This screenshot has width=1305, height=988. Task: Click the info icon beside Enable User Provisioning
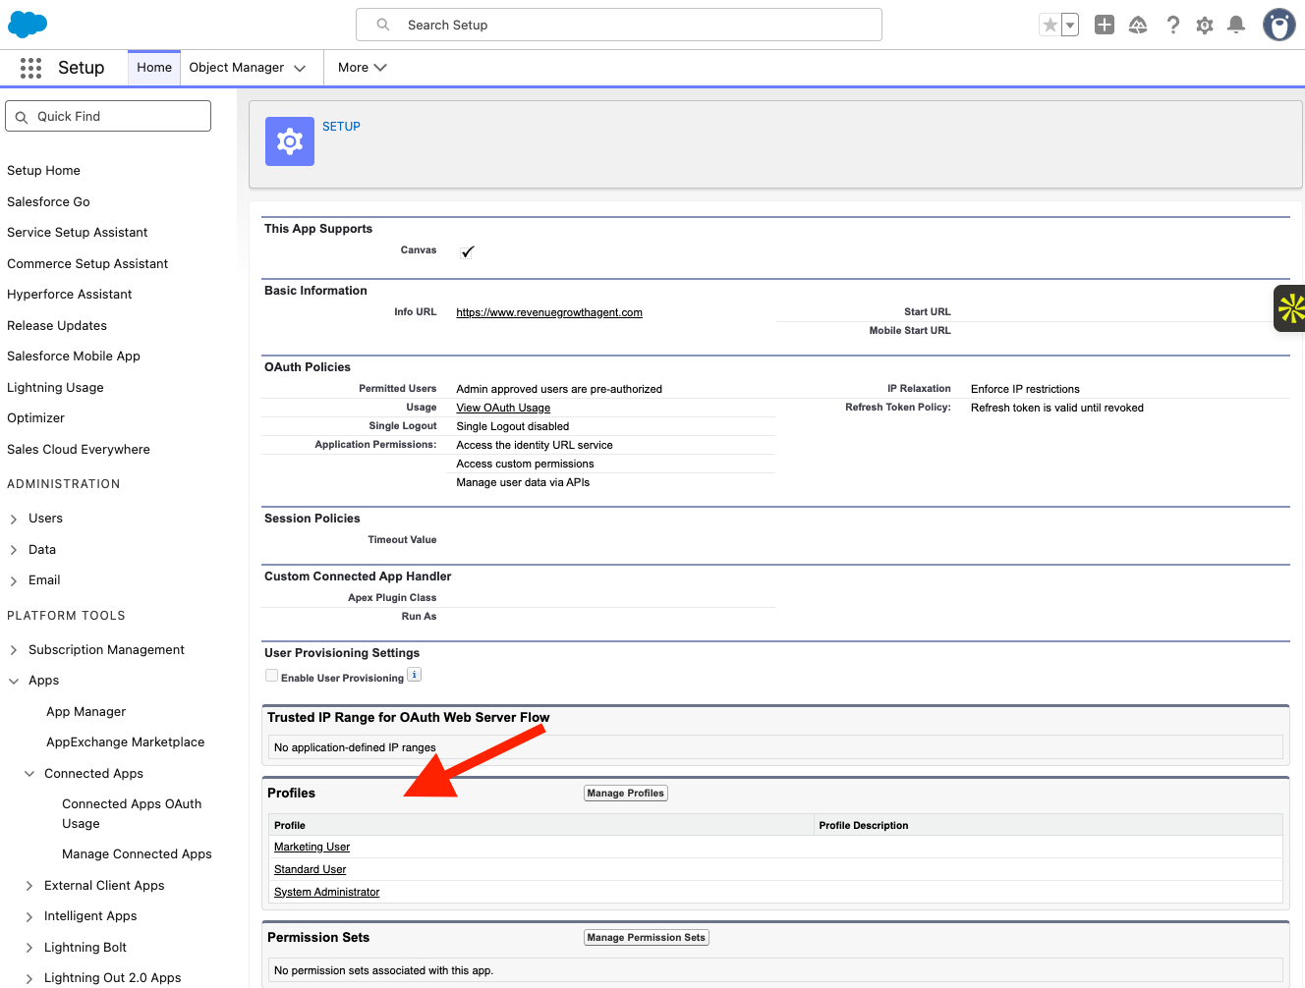click(x=414, y=675)
